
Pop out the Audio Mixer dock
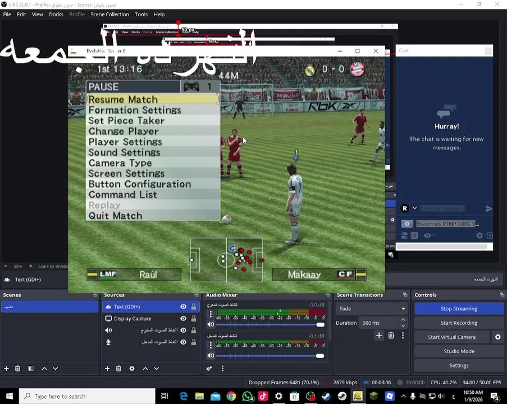coord(327,295)
